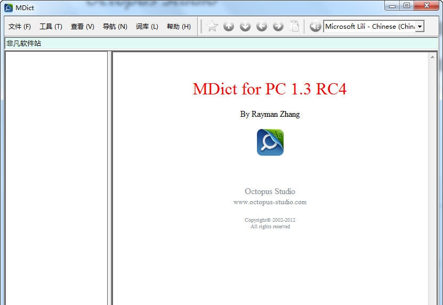Click the search input field containing 非凡软件站
The height and width of the screenshot is (305, 443).
[x=222, y=43]
